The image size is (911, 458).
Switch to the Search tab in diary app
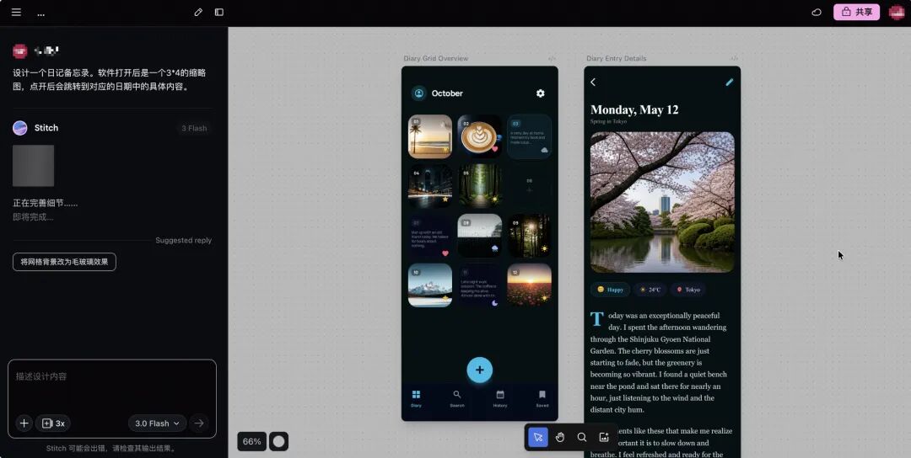click(457, 398)
